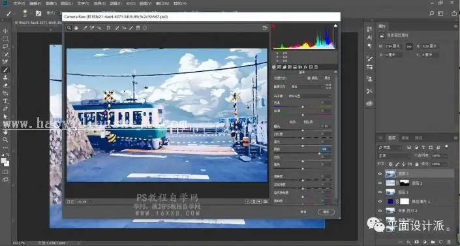Open the layer filter type dropdown

(390, 147)
